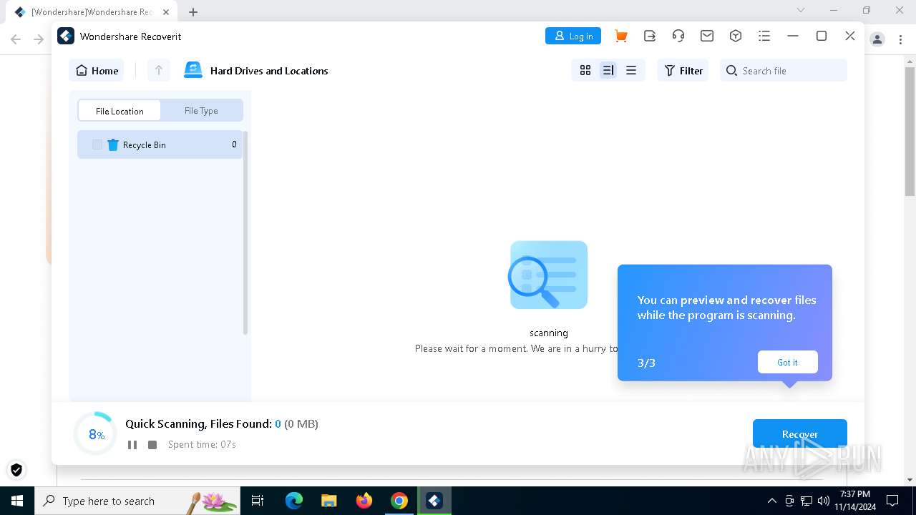Click the shield security badge icon
Screen dimensions: 916x515
pyautogui.click(x=16, y=470)
